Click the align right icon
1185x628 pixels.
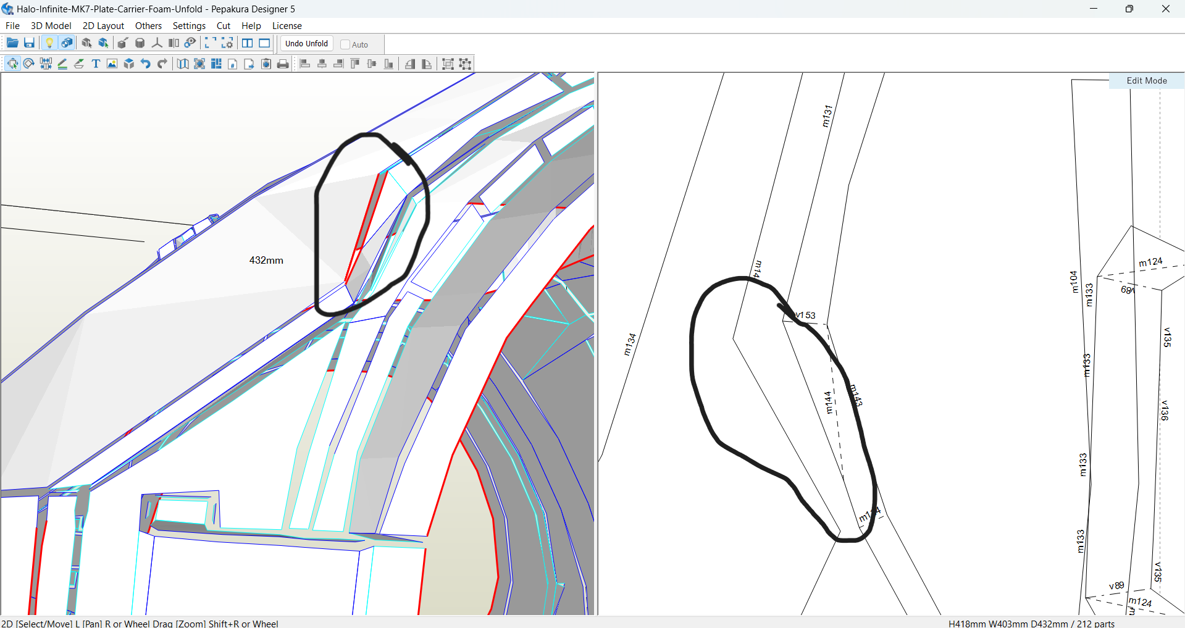coord(338,64)
